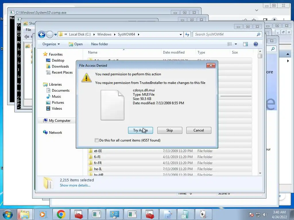Click the volume speaker tray icon
Screen dimensions: 294x220
coord(265,215)
